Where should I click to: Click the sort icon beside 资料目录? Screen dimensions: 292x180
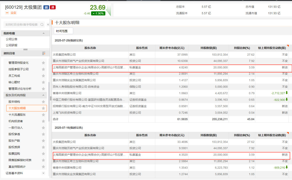(44, 53)
